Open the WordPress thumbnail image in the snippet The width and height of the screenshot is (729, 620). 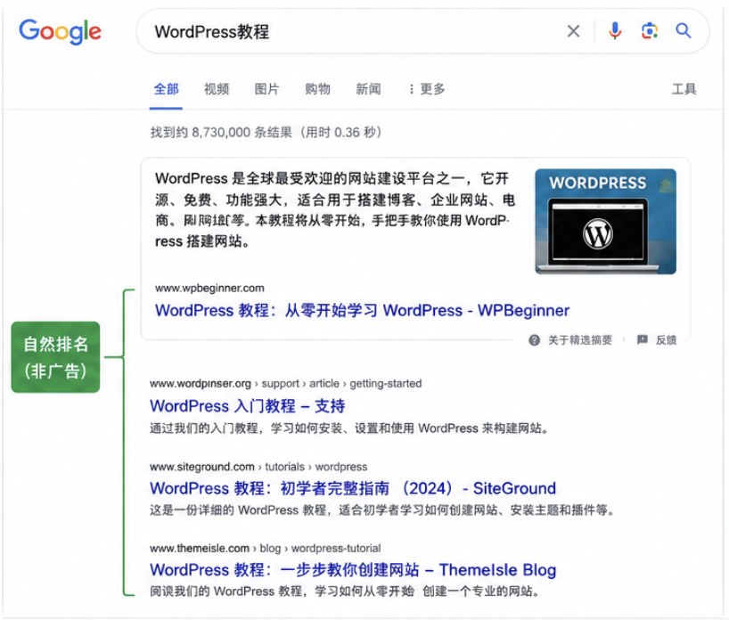coord(605,221)
